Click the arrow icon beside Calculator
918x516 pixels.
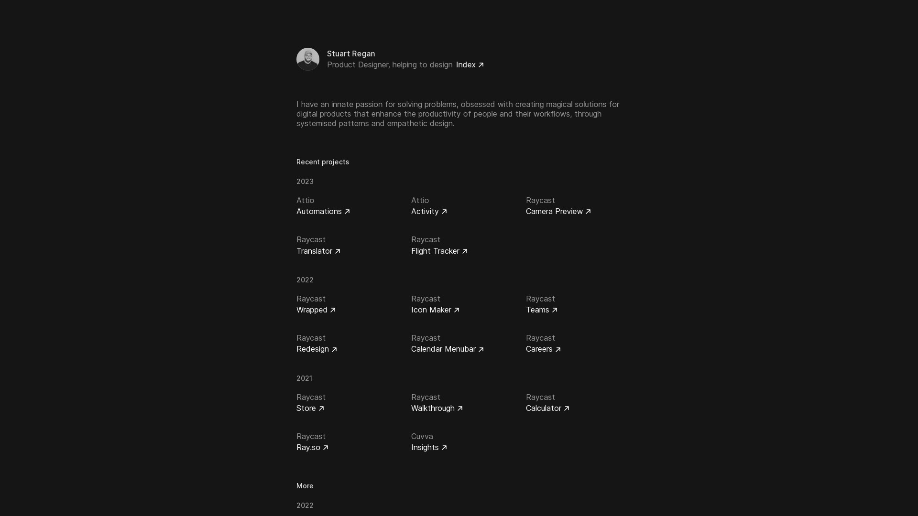tap(567, 408)
